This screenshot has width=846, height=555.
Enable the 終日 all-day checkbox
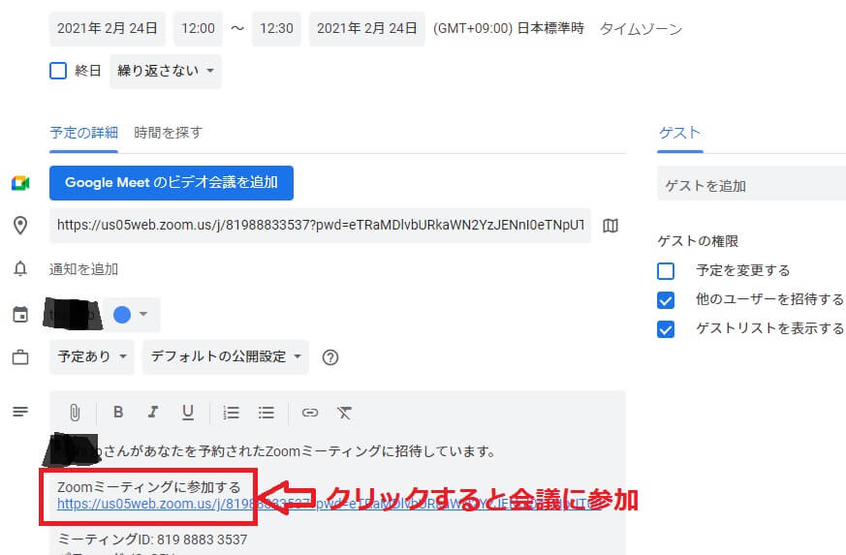58,71
